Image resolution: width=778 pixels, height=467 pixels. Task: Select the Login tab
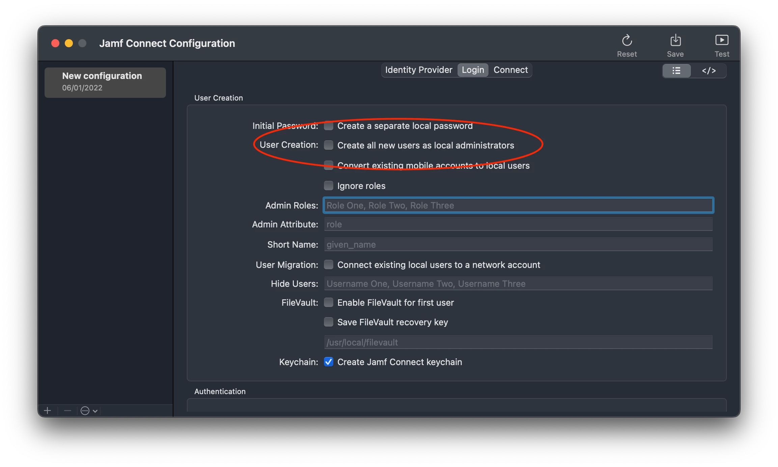pos(473,70)
